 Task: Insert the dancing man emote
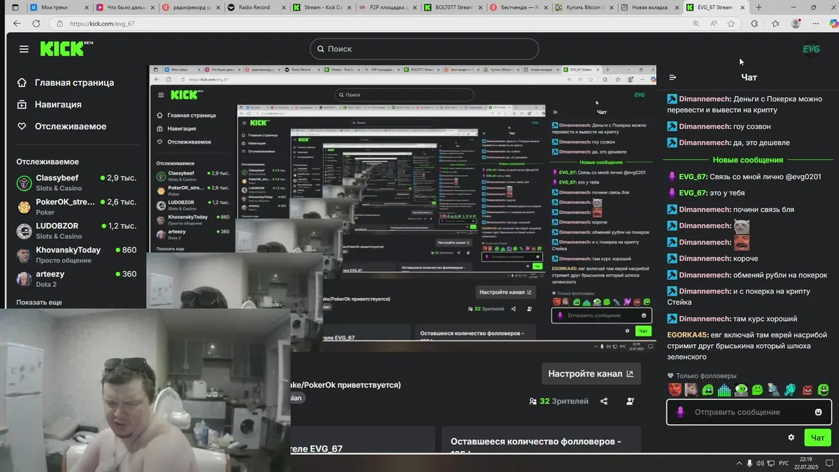(x=774, y=389)
